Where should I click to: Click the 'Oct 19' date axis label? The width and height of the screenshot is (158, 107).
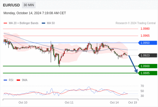tap(133, 102)
